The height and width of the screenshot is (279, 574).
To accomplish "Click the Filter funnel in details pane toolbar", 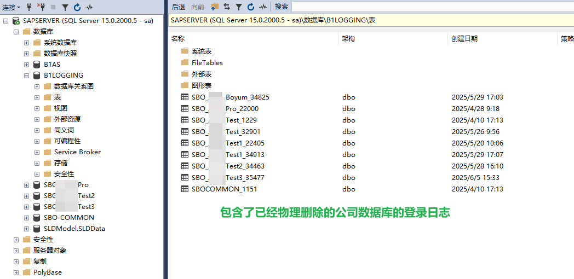I will [x=238, y=7].
